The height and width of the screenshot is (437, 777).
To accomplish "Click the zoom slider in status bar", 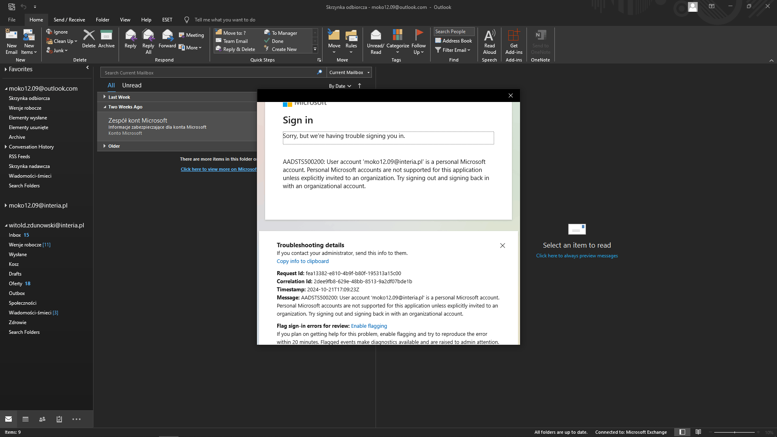I will (735, 432).
